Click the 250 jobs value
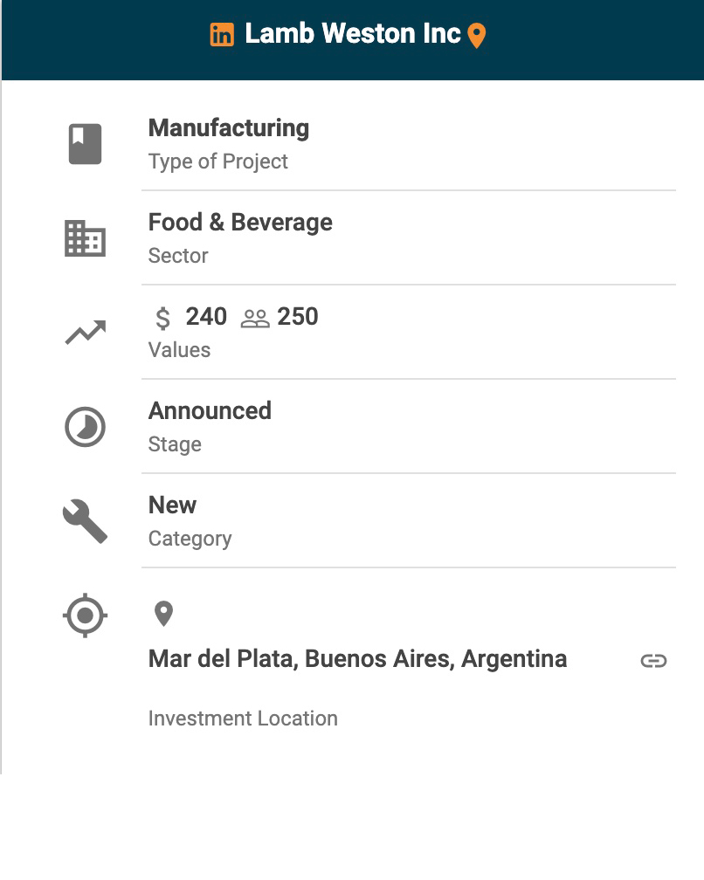Viewport: 704px width, 880px height. pos(298,317)
